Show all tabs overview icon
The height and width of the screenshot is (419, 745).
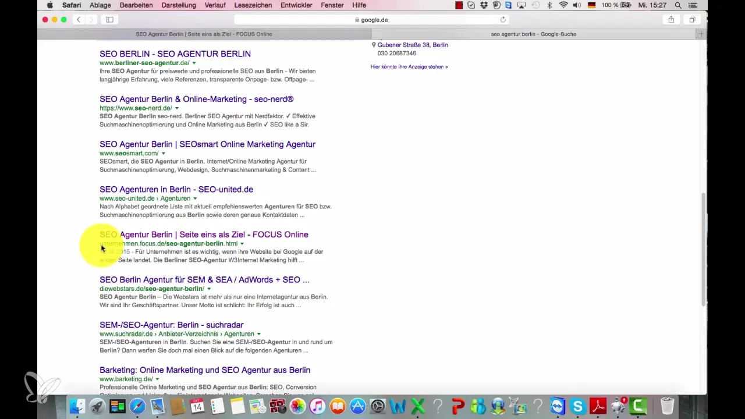(x=692, y=19)
